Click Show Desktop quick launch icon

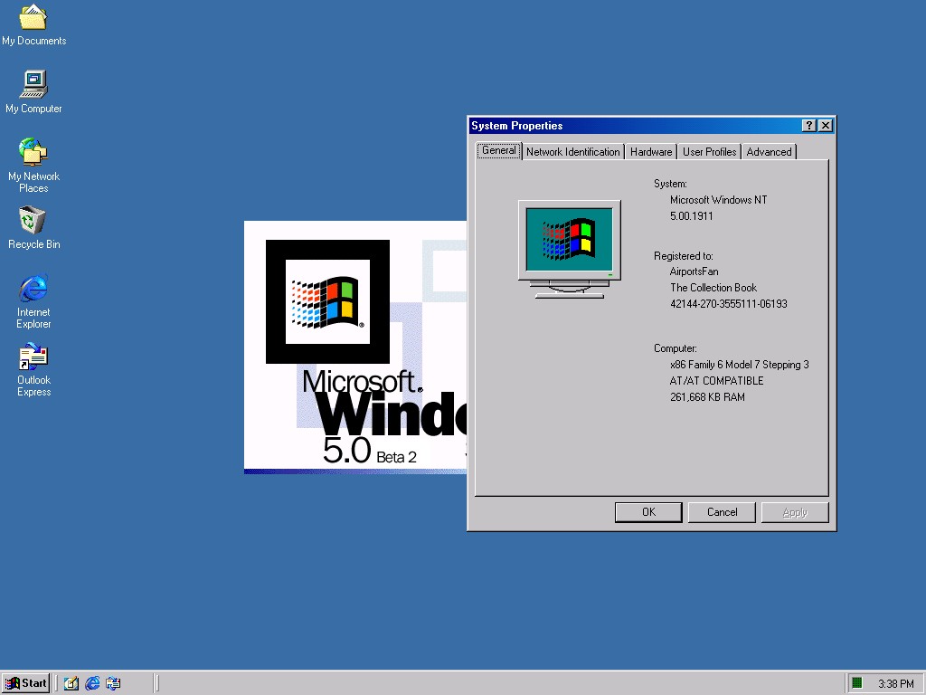click(x=71, y=684)
